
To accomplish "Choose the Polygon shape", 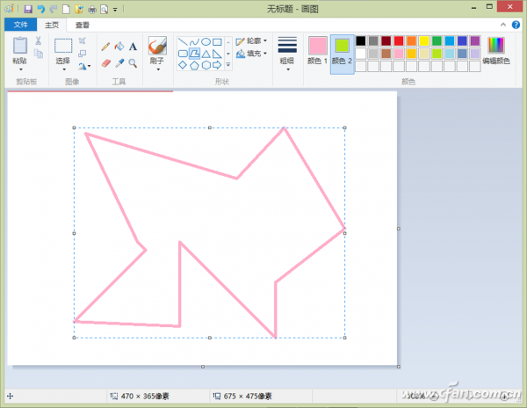I will click(194, 54).
